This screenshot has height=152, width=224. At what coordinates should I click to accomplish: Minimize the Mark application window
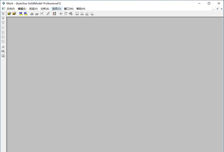199,3
